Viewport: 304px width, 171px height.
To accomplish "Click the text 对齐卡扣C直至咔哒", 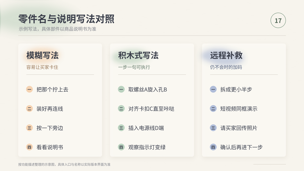I will click(x=151, y=109).
